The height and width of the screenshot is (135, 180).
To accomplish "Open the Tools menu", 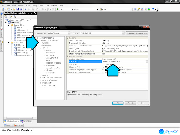I will pyautogui.click(x=41, y=6).
